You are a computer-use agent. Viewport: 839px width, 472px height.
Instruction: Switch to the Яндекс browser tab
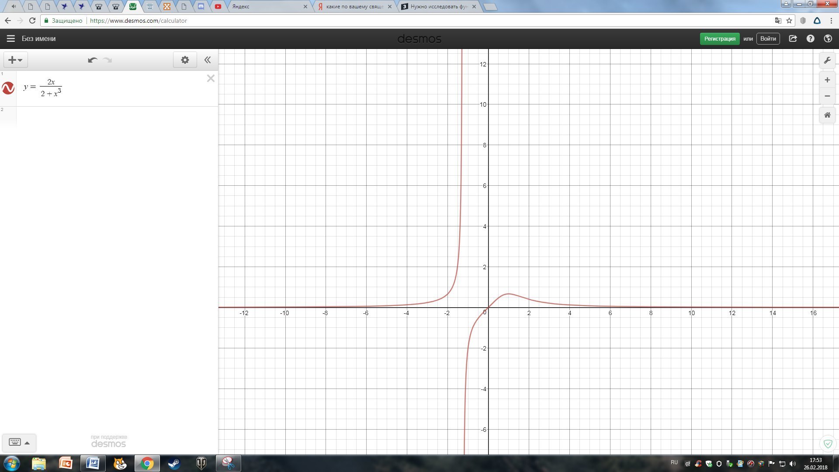click(267, 7)
